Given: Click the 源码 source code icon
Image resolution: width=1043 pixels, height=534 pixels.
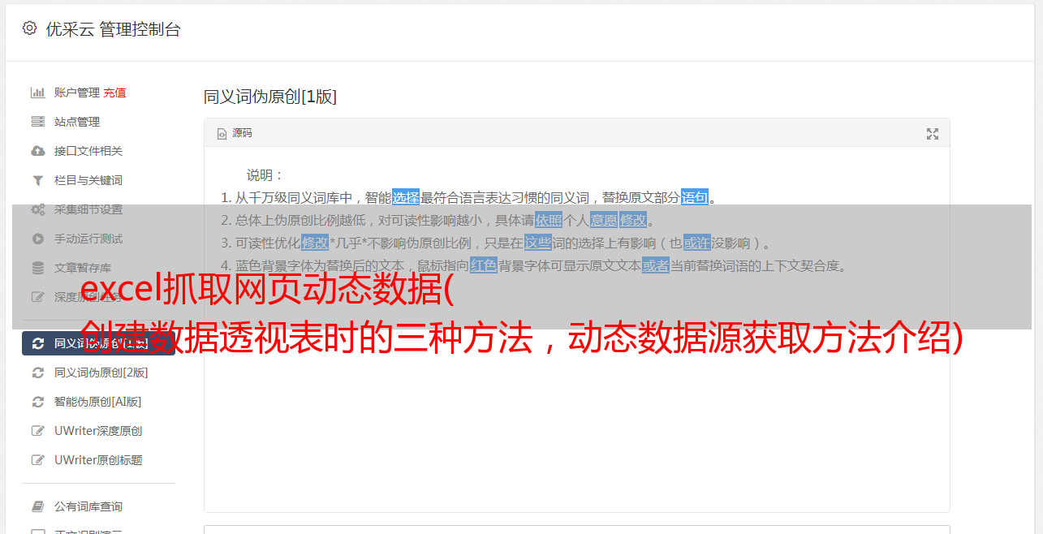Looking at the screenshot, I should point(222,134).
